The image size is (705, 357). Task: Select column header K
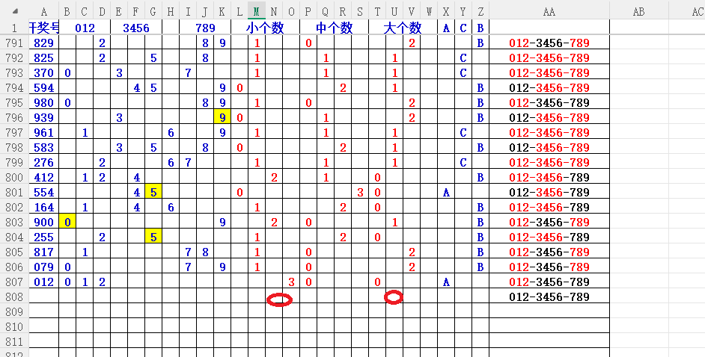pyautogui.click(x=222, y=12)
